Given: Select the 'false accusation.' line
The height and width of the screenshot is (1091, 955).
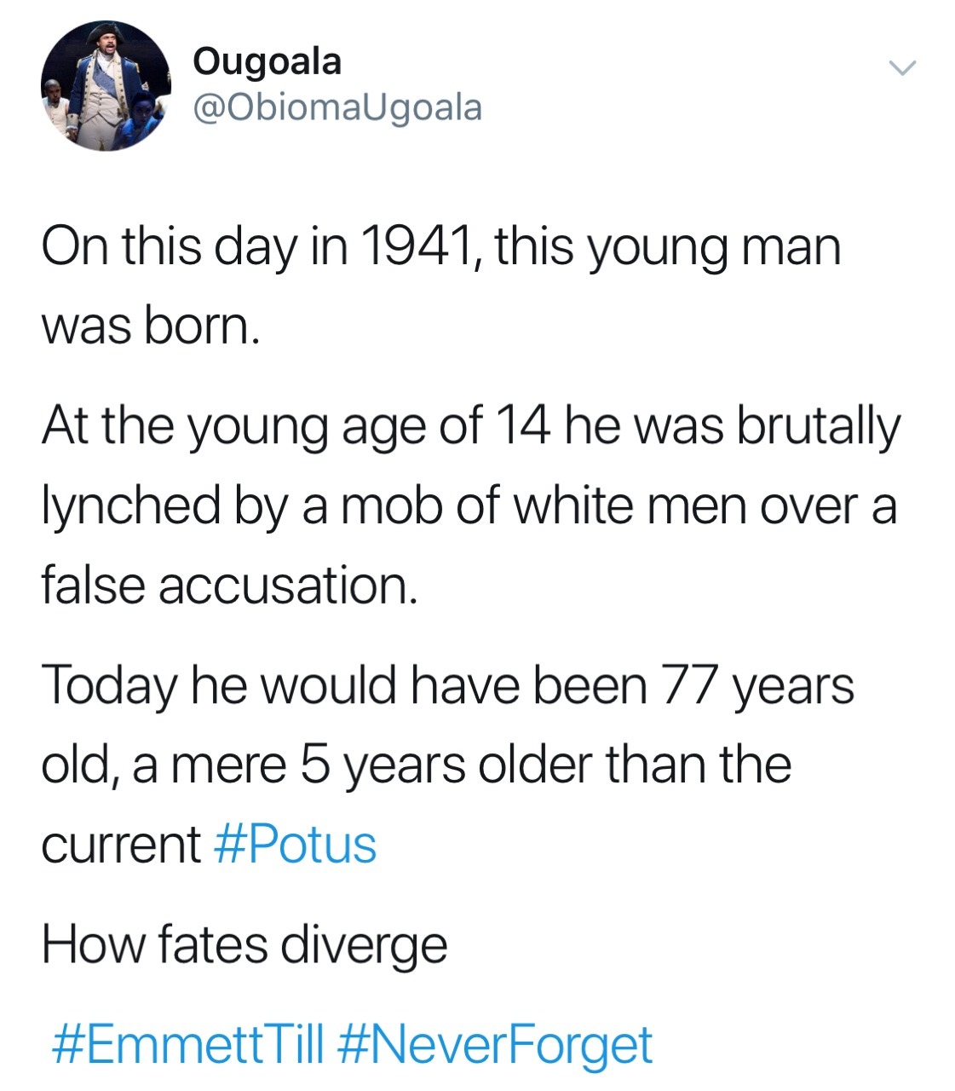Looking at the screenshot, I should (x=230, y=586).
